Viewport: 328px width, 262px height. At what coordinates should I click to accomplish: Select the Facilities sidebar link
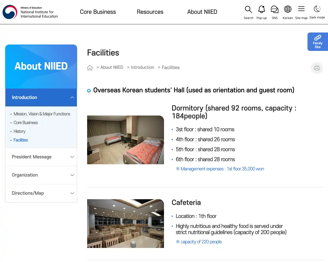pos(21,140)
